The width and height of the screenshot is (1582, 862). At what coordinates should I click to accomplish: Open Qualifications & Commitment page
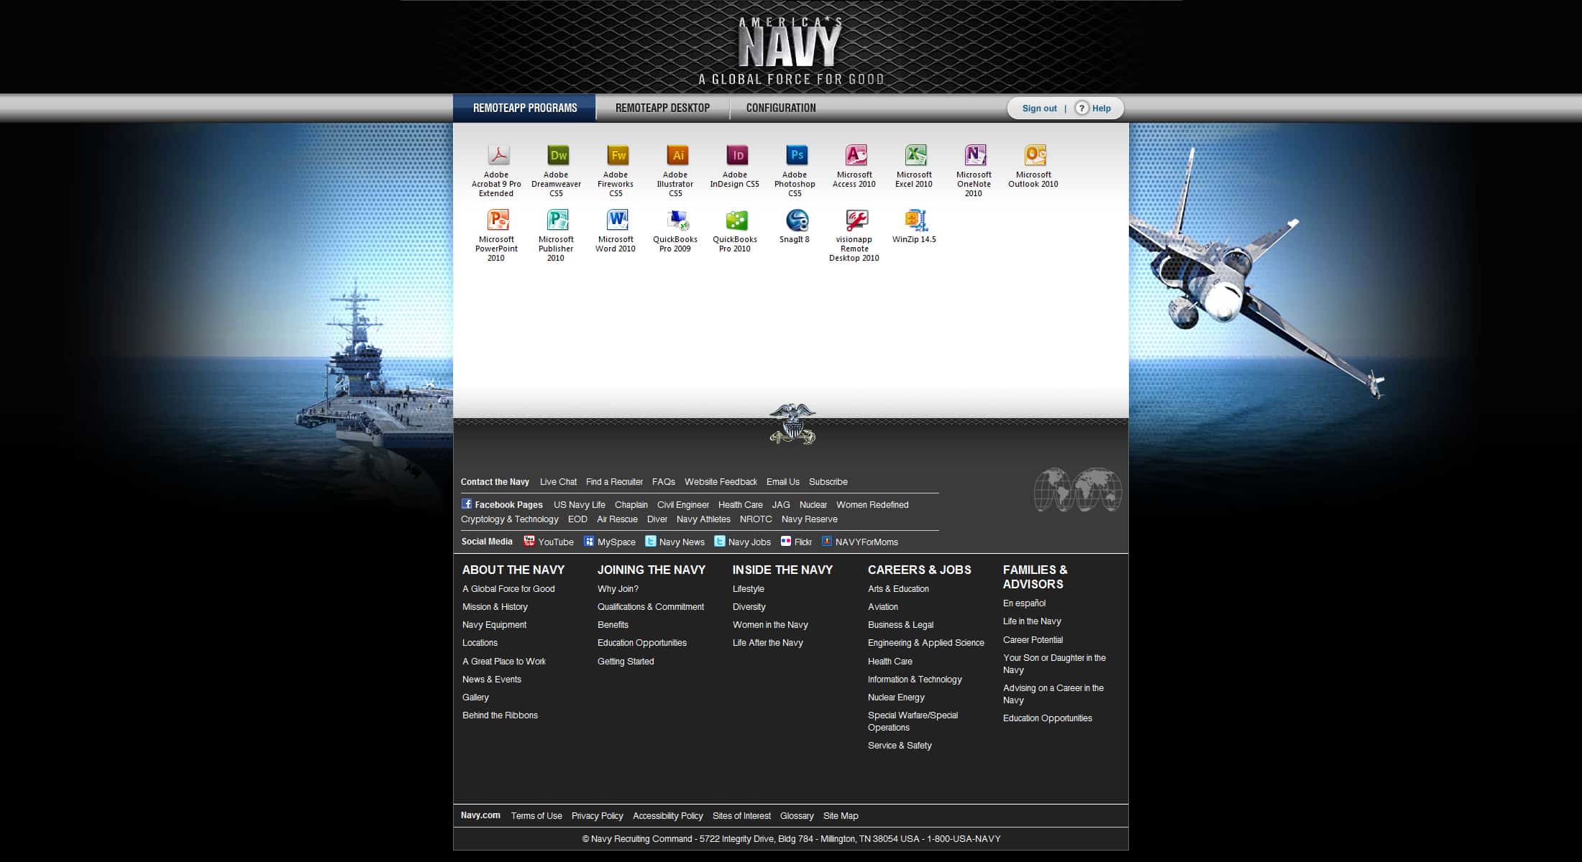point(650,607)
